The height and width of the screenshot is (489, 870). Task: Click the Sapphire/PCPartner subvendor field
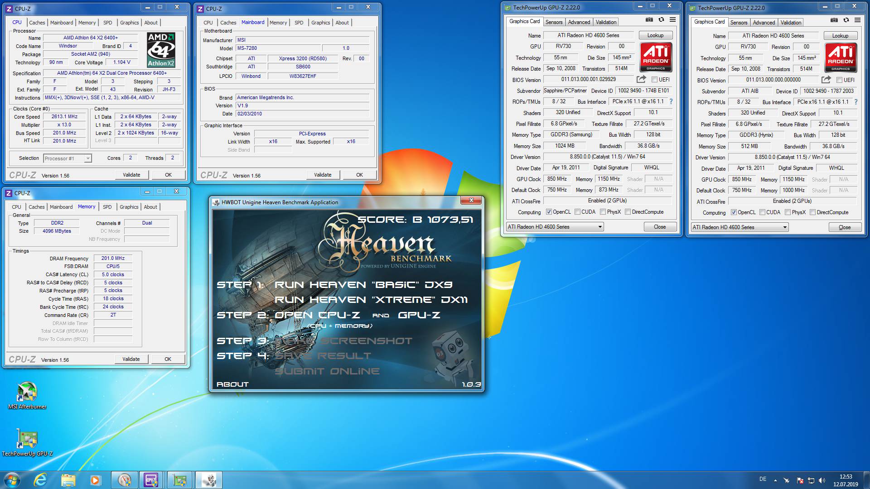coord(565,91)
